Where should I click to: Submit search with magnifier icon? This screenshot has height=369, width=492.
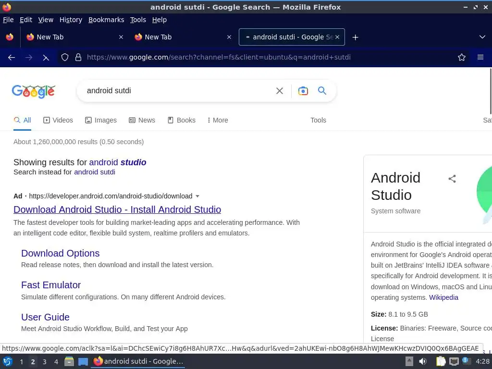322,91
